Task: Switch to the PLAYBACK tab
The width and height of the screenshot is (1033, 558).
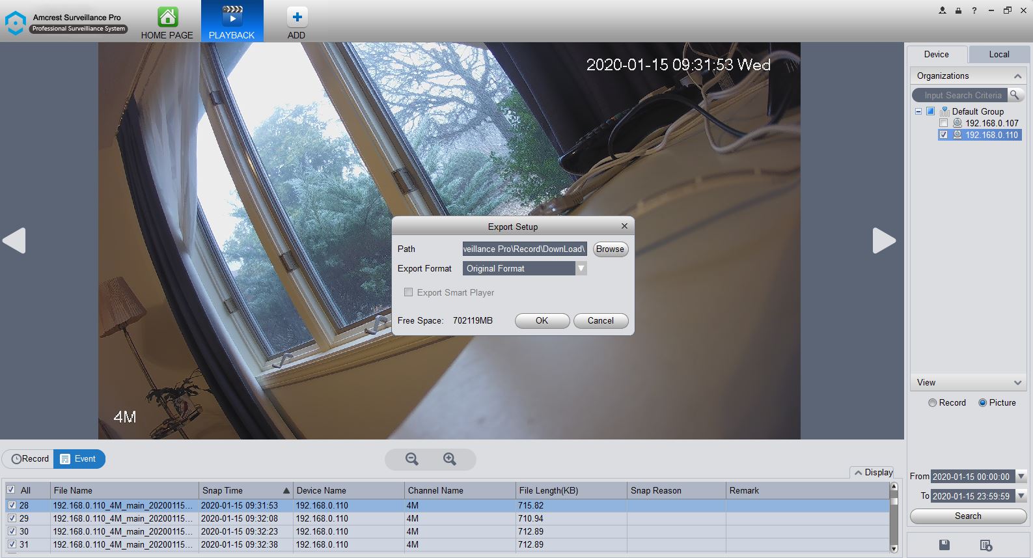Action: pyautogui.click(x=232, y=21)
